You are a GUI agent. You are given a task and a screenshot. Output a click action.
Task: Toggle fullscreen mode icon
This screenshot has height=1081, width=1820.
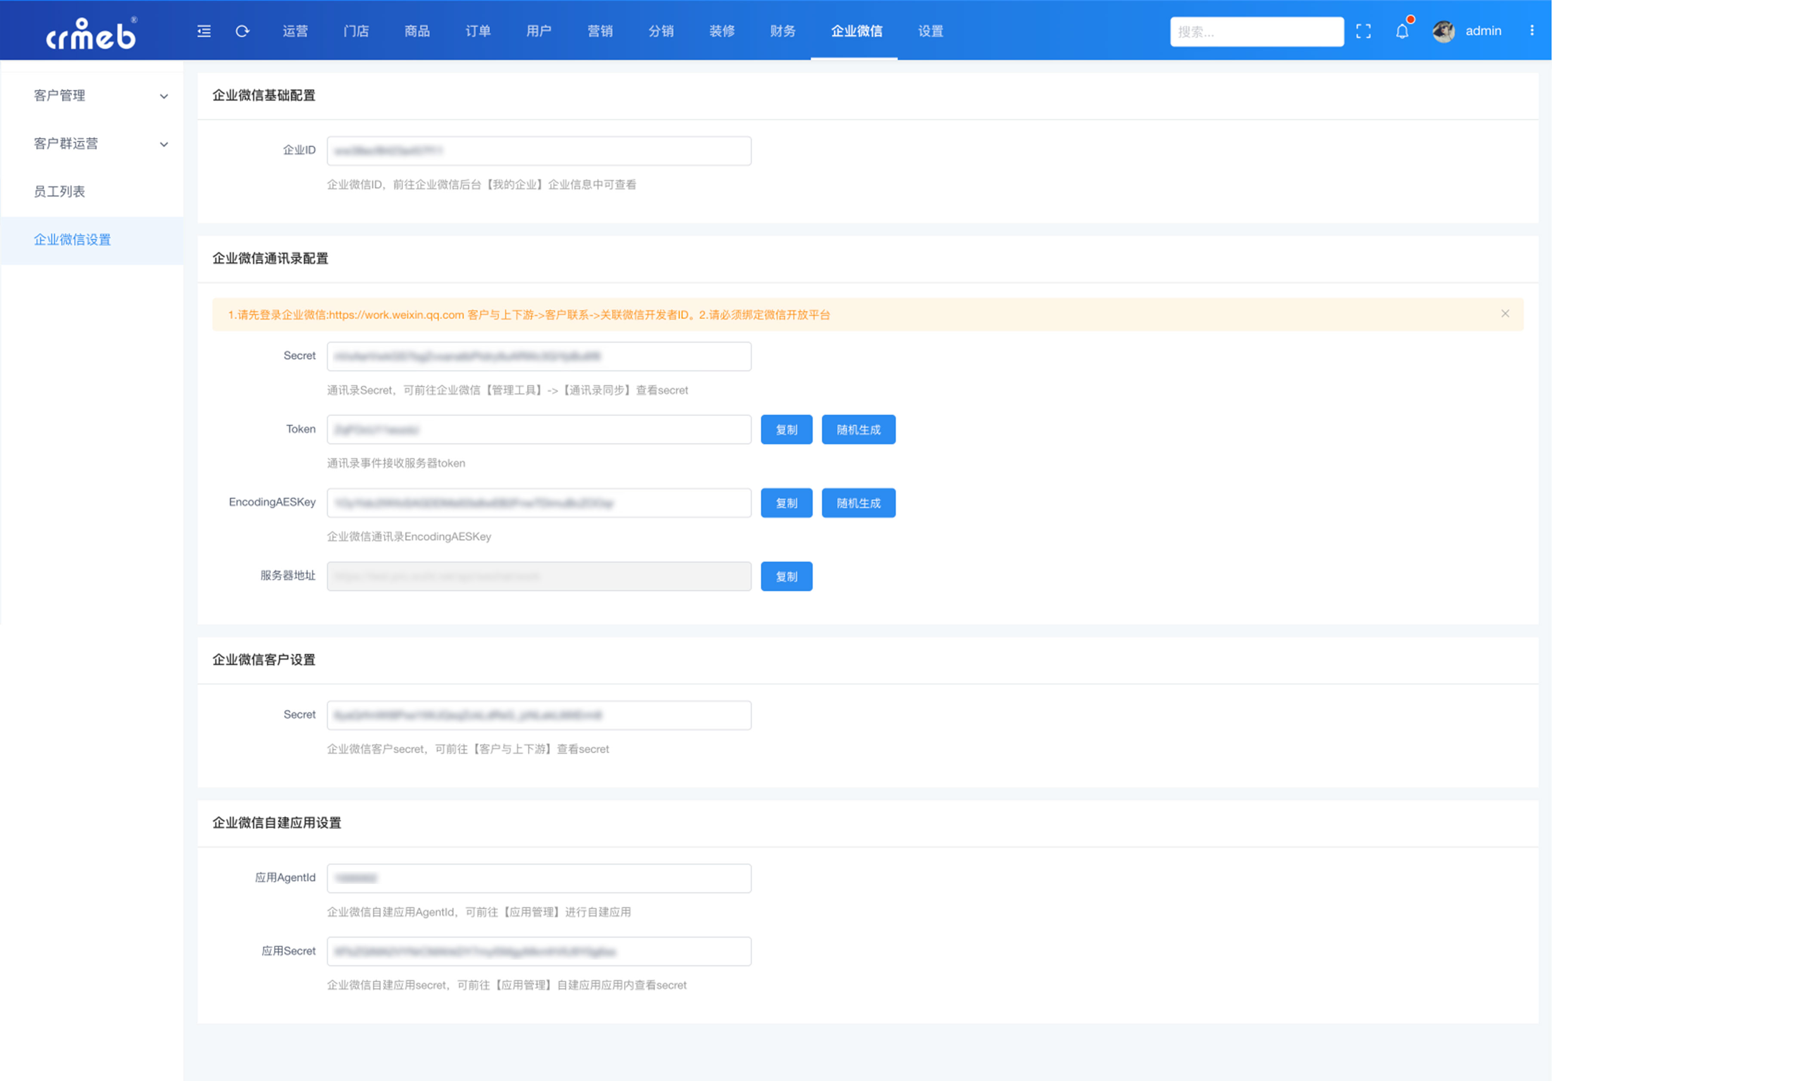point(1363,31)
